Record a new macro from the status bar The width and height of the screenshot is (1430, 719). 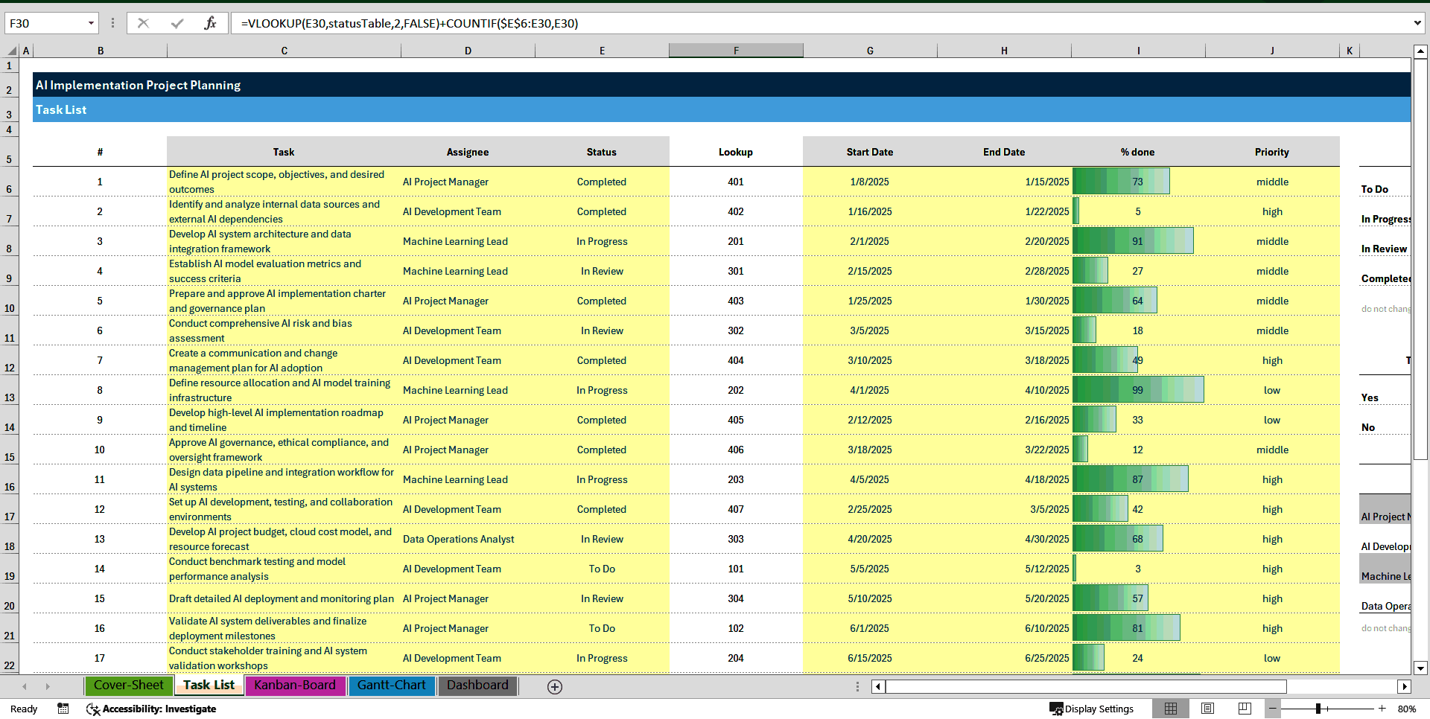[x=63, y=709]
